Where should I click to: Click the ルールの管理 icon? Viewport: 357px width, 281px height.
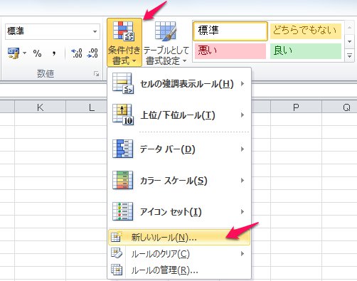(117, 270)
